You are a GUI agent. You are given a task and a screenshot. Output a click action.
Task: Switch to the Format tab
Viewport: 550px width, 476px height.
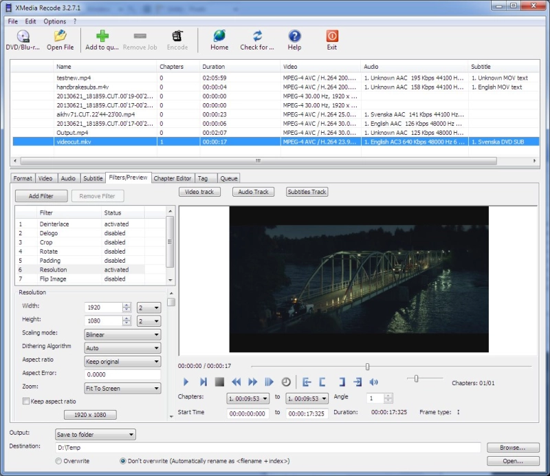[x=23, y=178]
